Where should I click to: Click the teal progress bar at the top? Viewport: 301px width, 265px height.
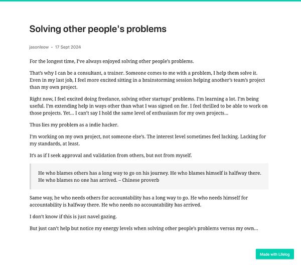pyautogui.click(x=150, y=1)
